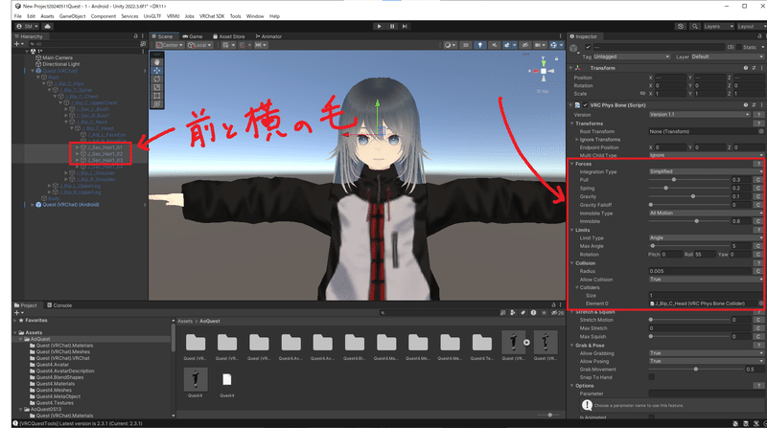This screenshot has width=767, height=428.
Task: Select the Rotate tool in Scene view
Action: pyautogui.click(x=156, y=79)
